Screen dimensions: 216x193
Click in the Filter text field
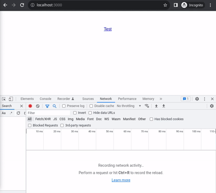point(48,113)
